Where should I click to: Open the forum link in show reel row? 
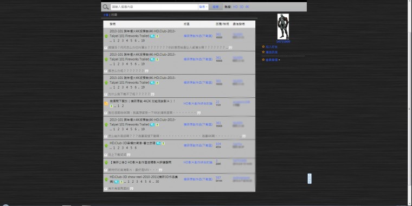[198, 180]
